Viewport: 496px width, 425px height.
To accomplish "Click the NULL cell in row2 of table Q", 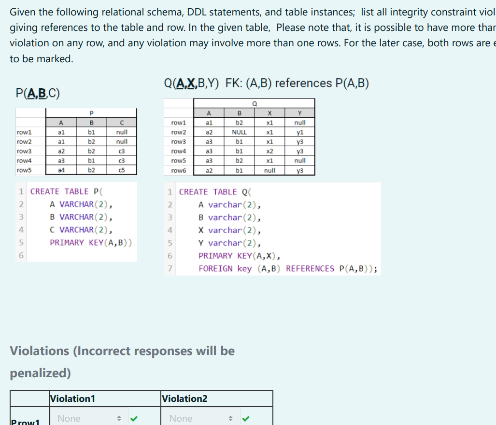I will pos(239,132).
